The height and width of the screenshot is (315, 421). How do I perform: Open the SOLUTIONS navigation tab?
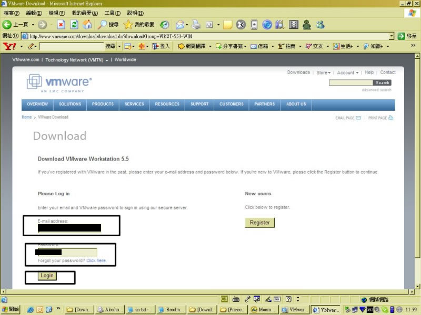click(x=70, y=104)
